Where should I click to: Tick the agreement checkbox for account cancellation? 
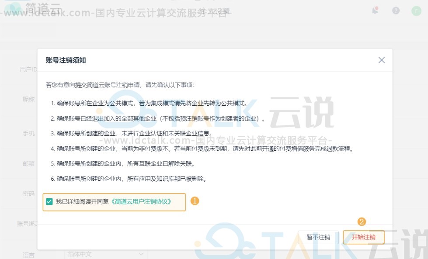pos(49,201)
